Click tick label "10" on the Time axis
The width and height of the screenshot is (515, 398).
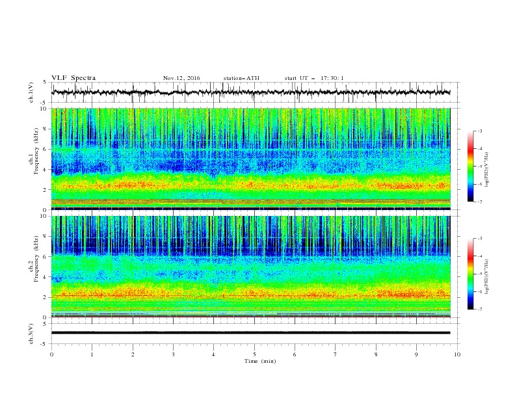457,354
